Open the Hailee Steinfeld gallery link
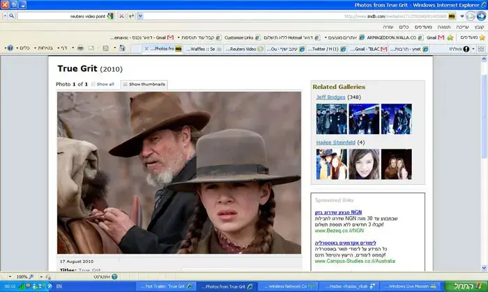Viewport: 488px width, 292px height. 335,143
